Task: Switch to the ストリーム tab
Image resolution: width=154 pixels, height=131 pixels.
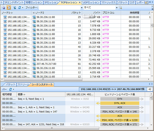Action: (x=23, y=84)
